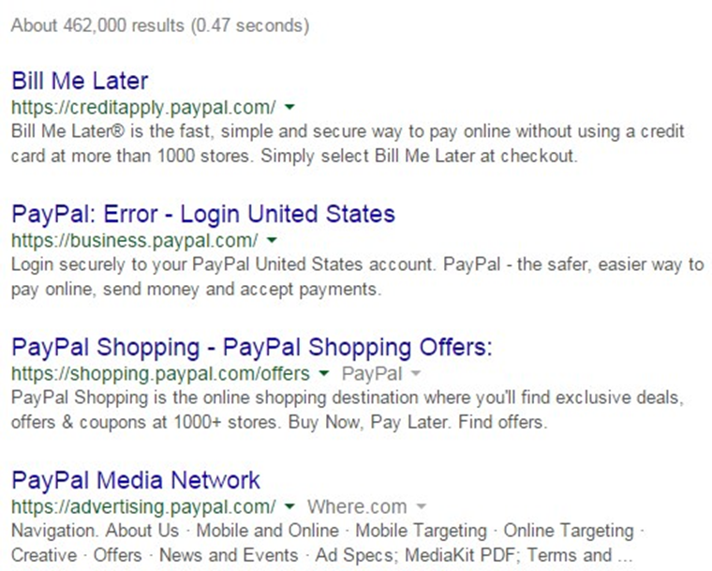Expand the arrow beside creditapply.paypal.com URL
Screen dimensions: 712x571
(x=289, y=108)
